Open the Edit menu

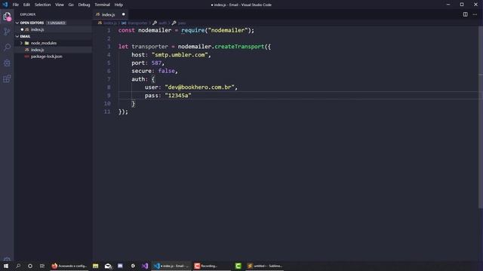pos(26,5)
